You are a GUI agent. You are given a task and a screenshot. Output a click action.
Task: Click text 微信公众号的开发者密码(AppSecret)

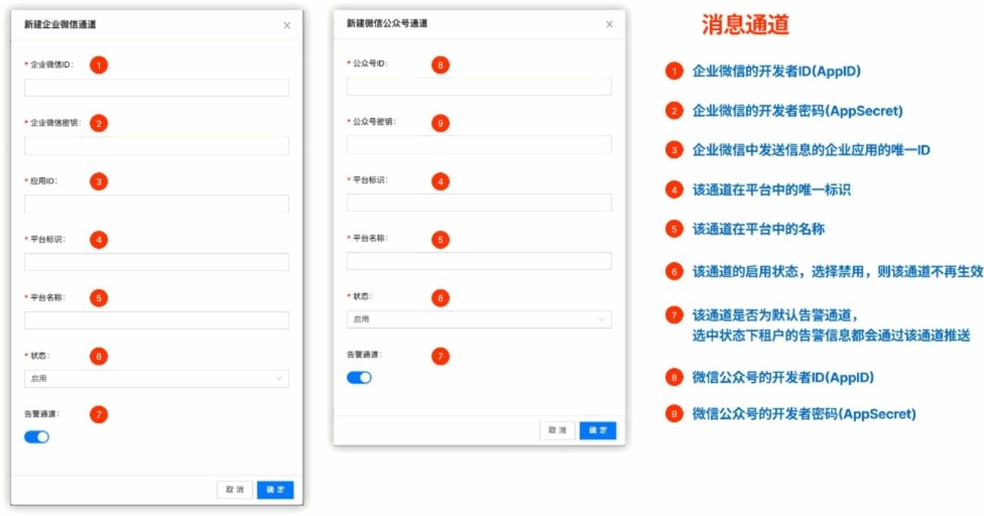pyautogui.click(x=805, y=414)
